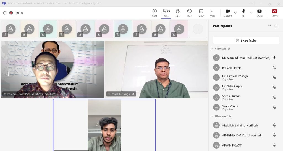
Task: Click the Share invite button
Action: point(246,41)
